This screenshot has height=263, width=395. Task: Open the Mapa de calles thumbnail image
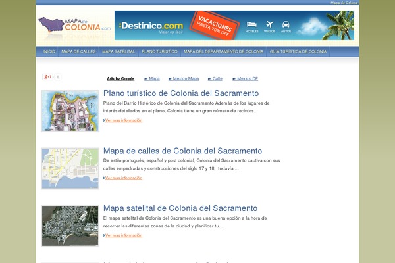(70, 168)
